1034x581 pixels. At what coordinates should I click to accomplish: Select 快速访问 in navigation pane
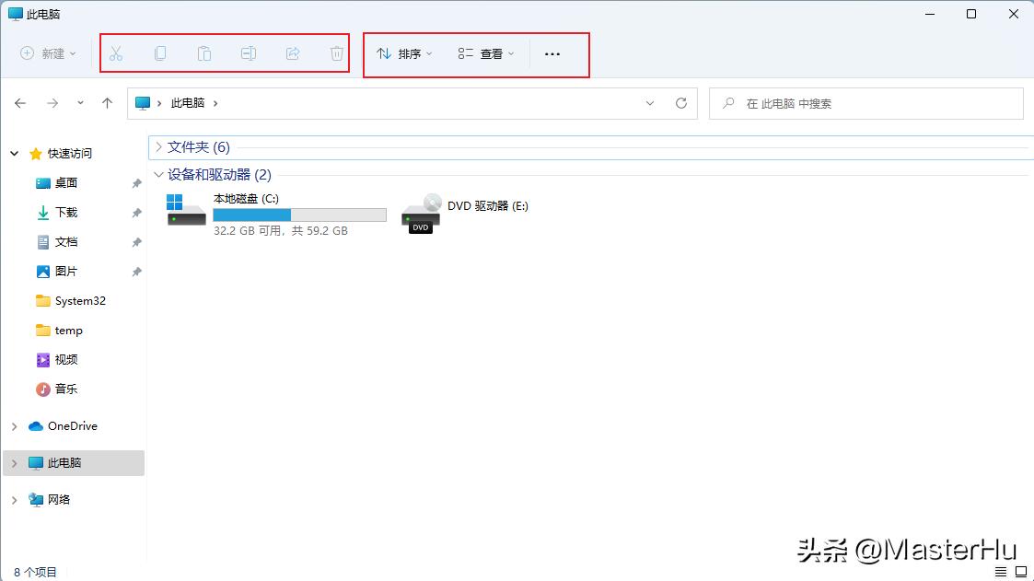(70, 154)
